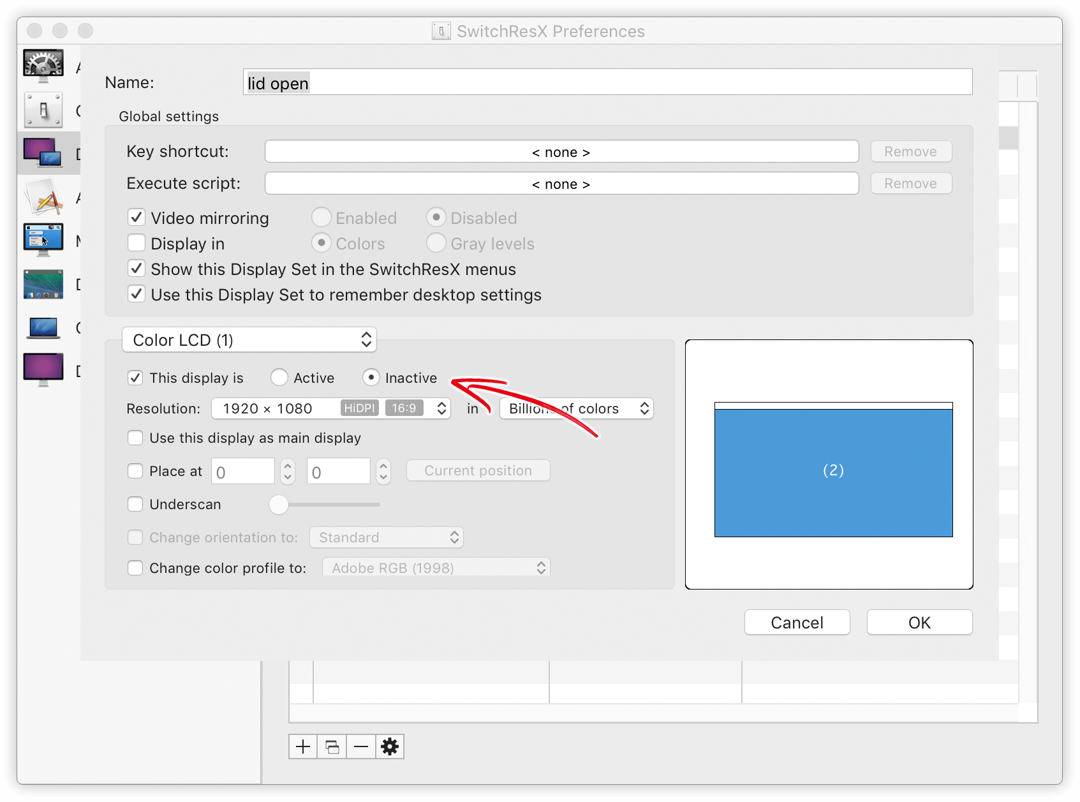Click the Name field containing lid open
The image size is (1080, 802).
click(608, 82)
